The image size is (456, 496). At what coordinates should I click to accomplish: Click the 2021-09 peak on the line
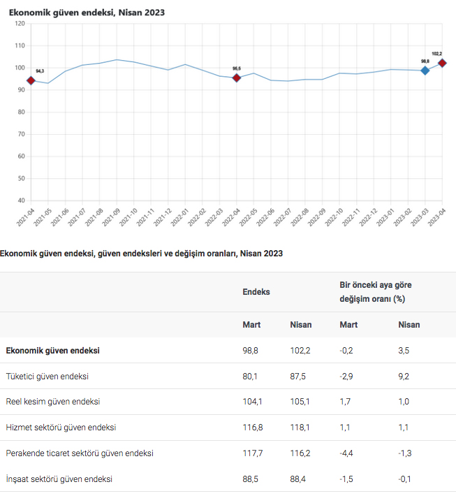click(117, 60)
